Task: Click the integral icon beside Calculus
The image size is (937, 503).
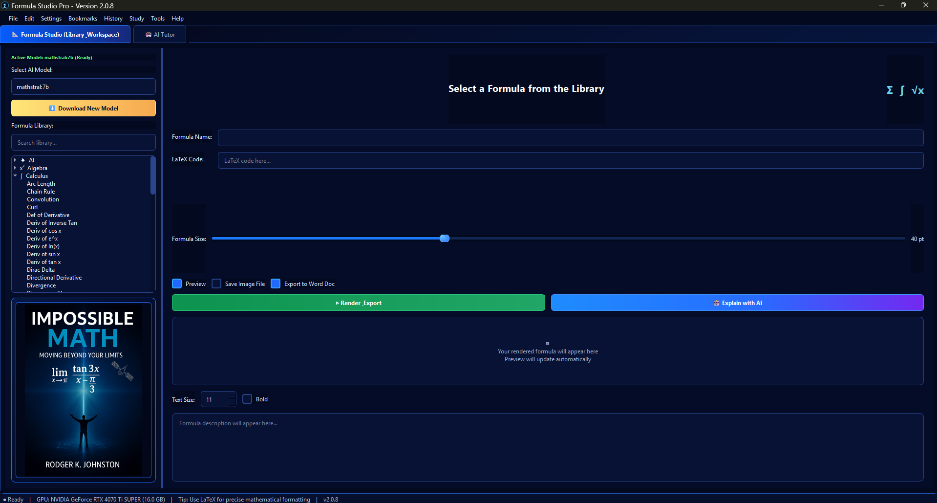Action: tap(21, 176)
